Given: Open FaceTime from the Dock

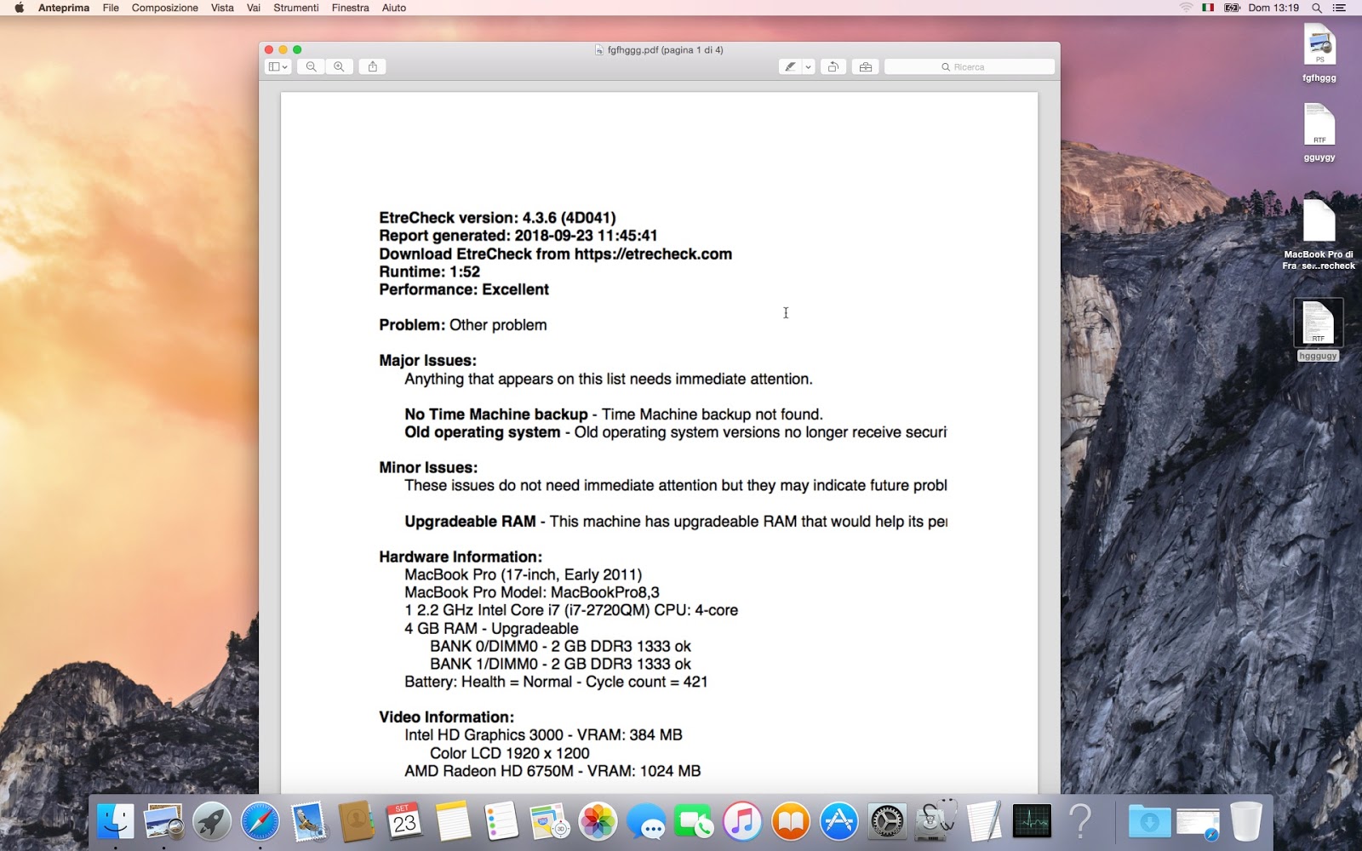Looking at the screenshot, I should [694, 822].
